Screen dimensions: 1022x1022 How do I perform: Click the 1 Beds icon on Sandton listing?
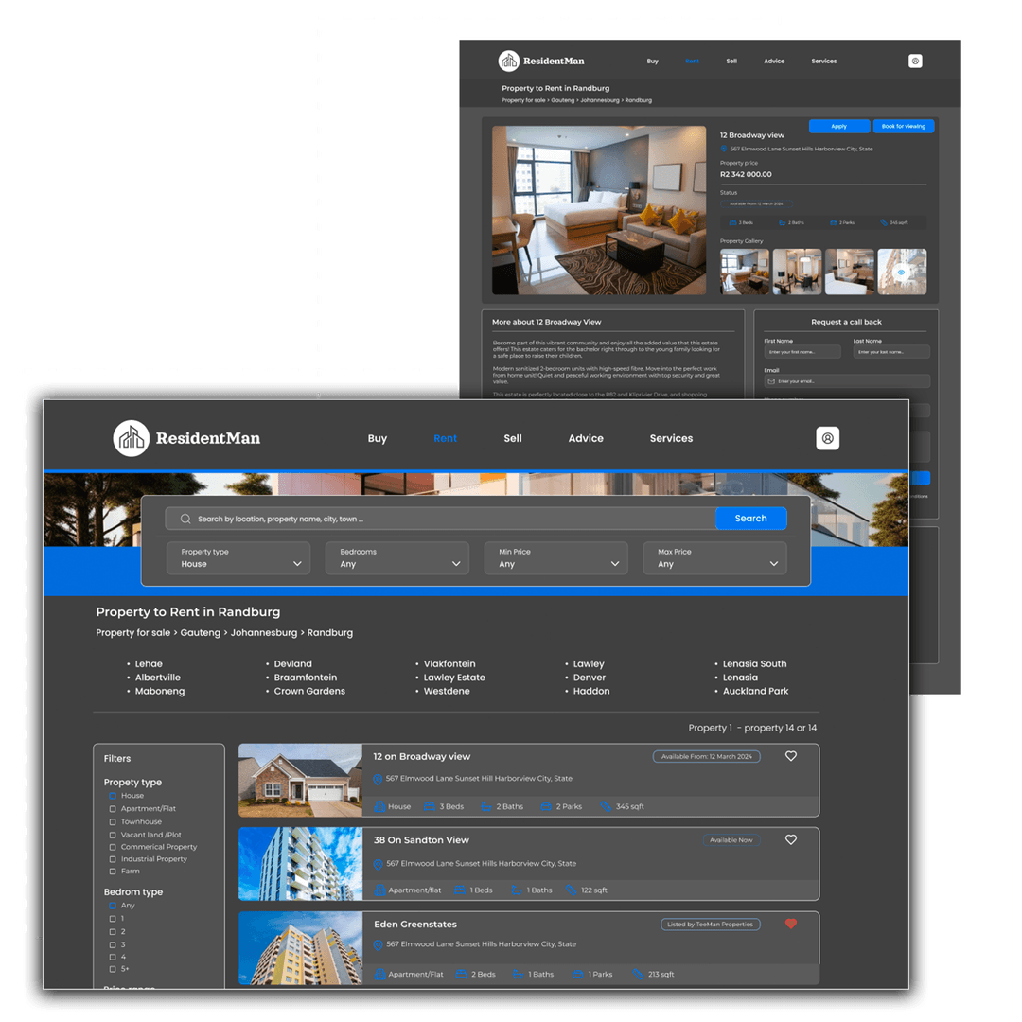point(460,890)
